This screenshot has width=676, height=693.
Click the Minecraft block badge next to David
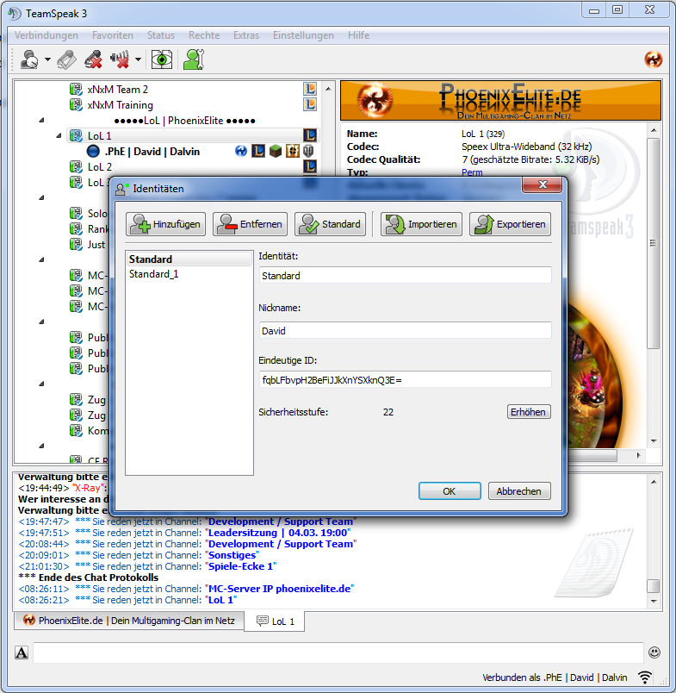click(x=275, y=151)
